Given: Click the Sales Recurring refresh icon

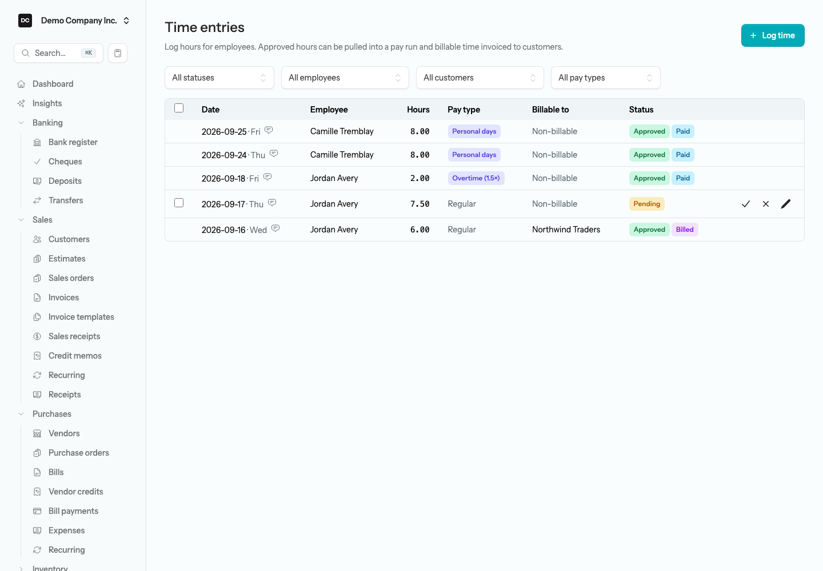Looking at the screenshot, I should (x=37, y=375).
